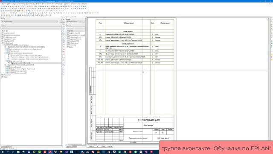Select 1 (Общие данные) tree node

[x=13, y=51]
